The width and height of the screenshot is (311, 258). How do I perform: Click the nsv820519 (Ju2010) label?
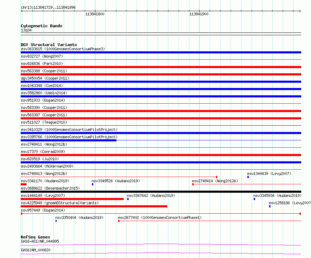[40, 159]
